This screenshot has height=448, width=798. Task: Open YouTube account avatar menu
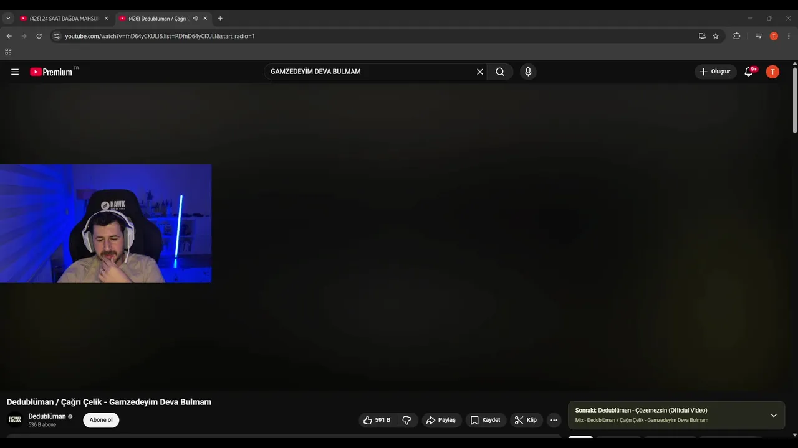pos(772,72)
